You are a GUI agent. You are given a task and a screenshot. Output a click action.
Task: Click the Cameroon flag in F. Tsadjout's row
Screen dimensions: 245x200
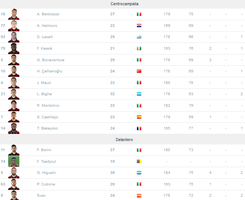[x=139, y=161]
